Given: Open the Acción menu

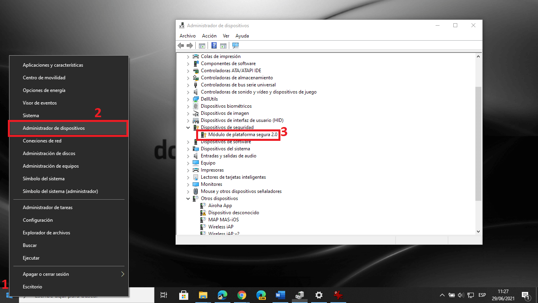Looking at the screenshot, I should pyautogui.click(x=209, y=36).
